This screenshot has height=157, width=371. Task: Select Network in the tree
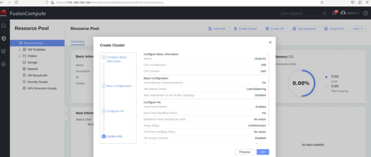click(x=32, y=69)
